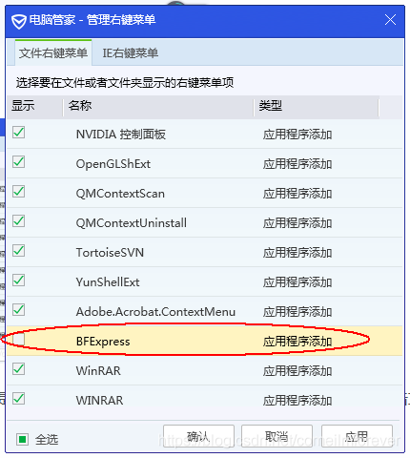Toggle the 全选 select-all checkbox
Screen dimensions: 410x458
coord(22,440)
